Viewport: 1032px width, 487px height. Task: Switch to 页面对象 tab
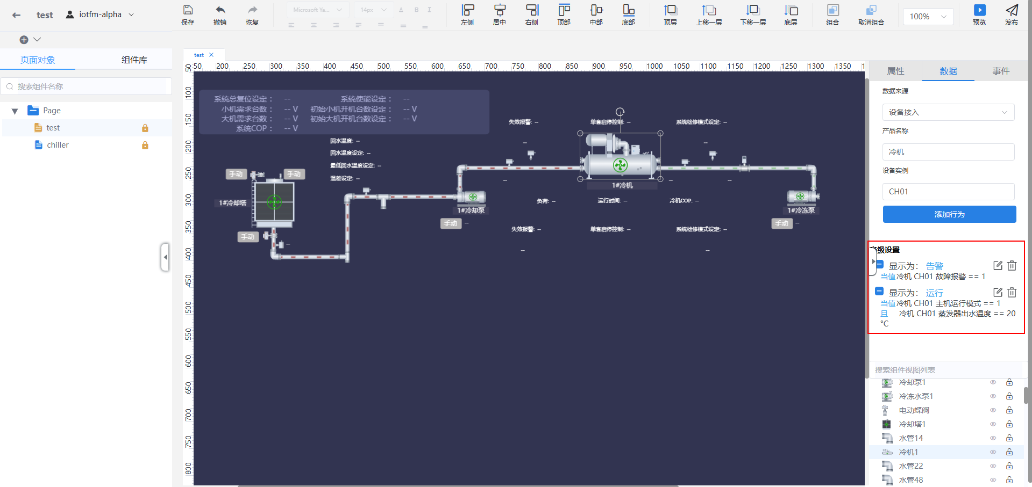(x=38, y=60)
